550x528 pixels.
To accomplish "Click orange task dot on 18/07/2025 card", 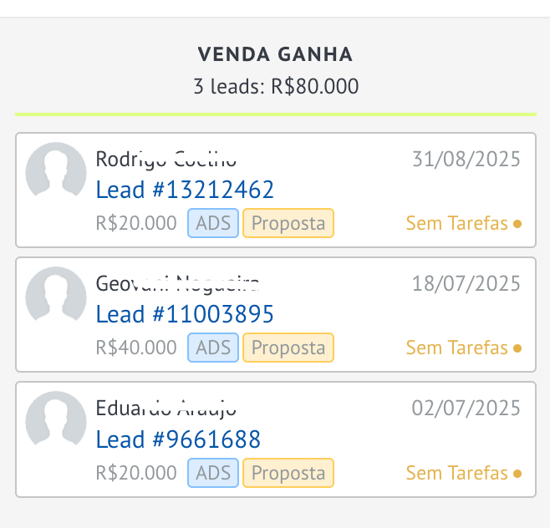I will [517, 348].
